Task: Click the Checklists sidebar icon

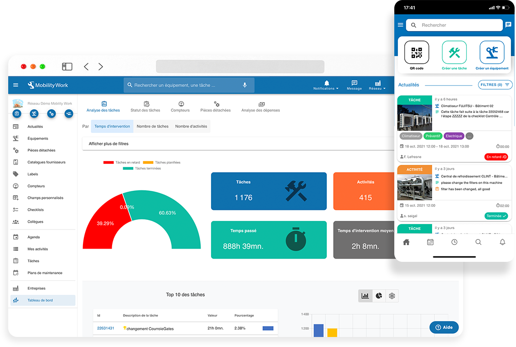Action: tap(15, 209)
